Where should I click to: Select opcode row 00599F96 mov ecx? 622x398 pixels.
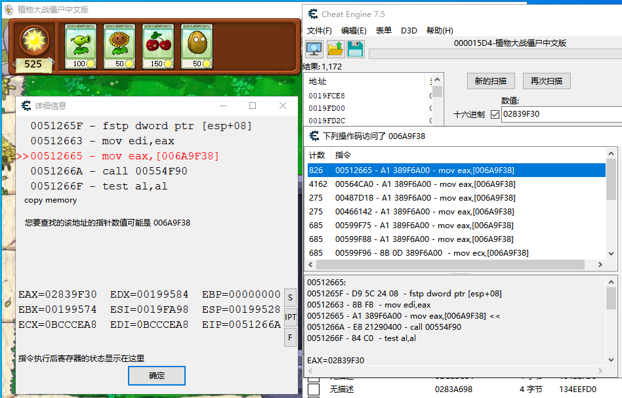pyautogui.click(x=456, y=253)
